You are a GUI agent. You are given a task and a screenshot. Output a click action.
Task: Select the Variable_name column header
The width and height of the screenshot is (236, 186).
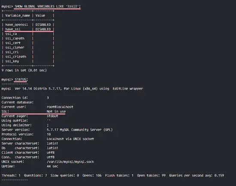click(18, 15)
